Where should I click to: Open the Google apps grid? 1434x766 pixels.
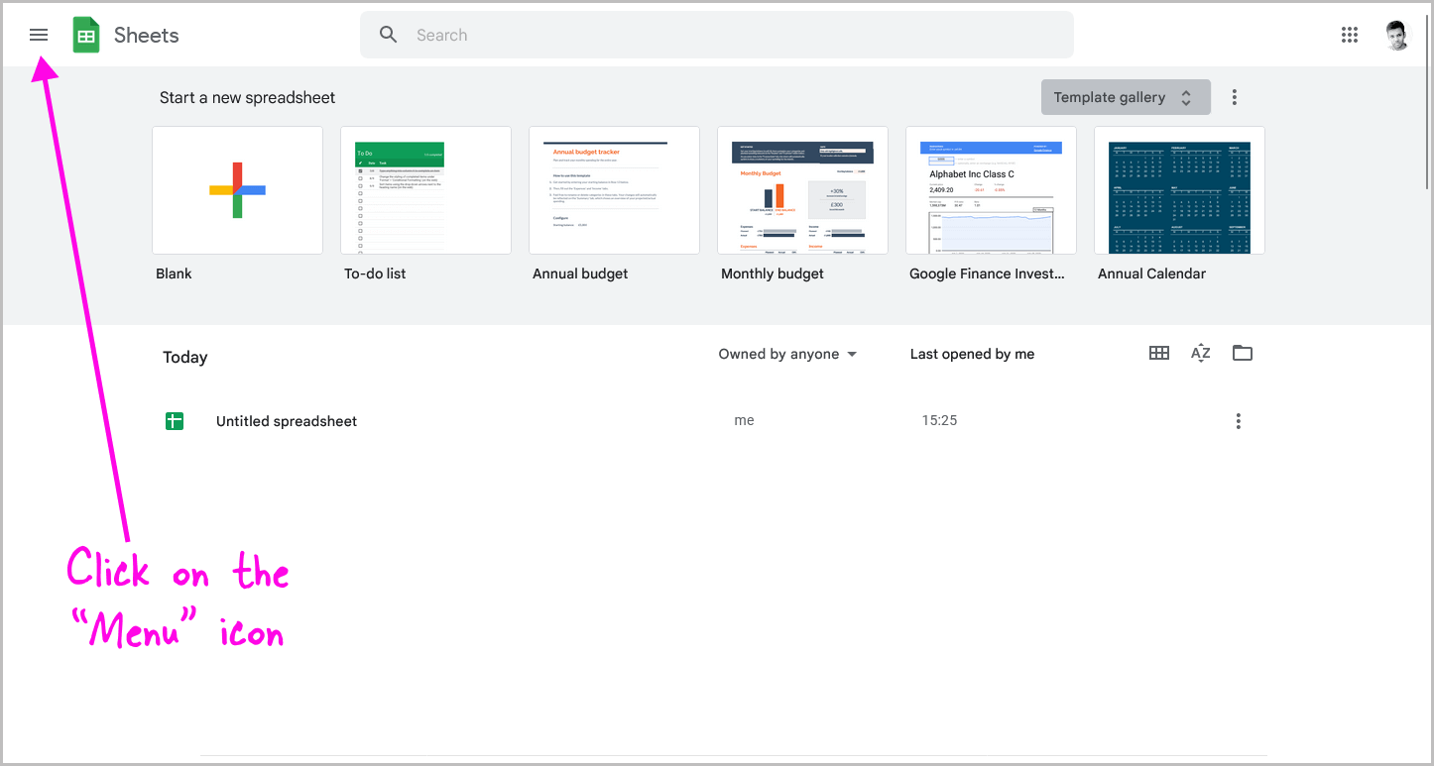coord(1350,35)
